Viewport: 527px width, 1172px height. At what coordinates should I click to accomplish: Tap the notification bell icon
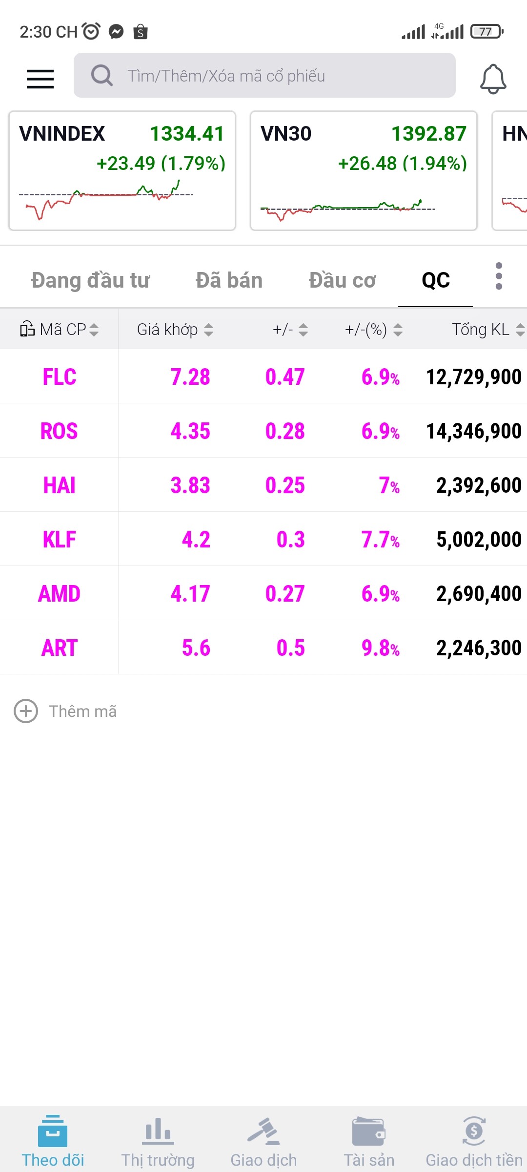point(493,79)
